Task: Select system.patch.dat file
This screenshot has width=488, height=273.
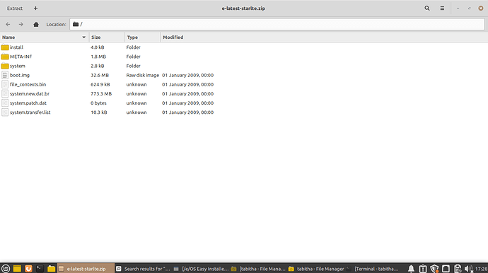Action: click(x=28, y=103)
